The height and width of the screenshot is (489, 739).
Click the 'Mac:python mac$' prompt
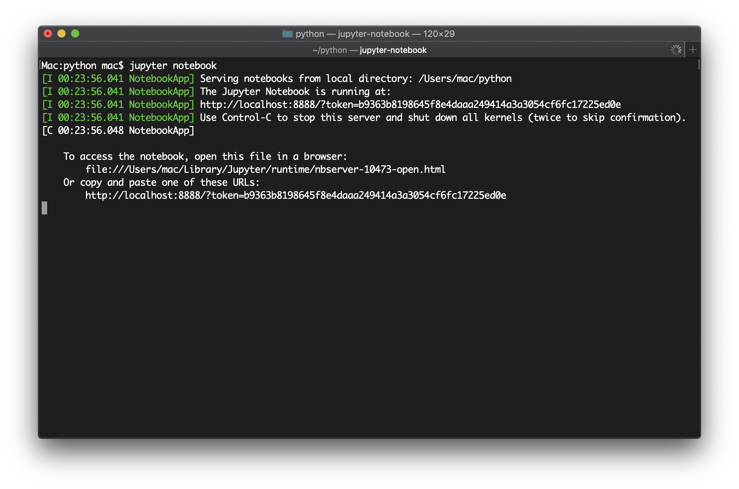(x=82, y=66)
